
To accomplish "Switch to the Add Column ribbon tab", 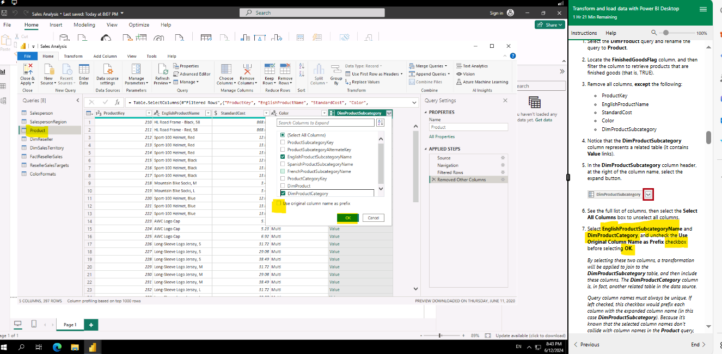I will point(105,56).
